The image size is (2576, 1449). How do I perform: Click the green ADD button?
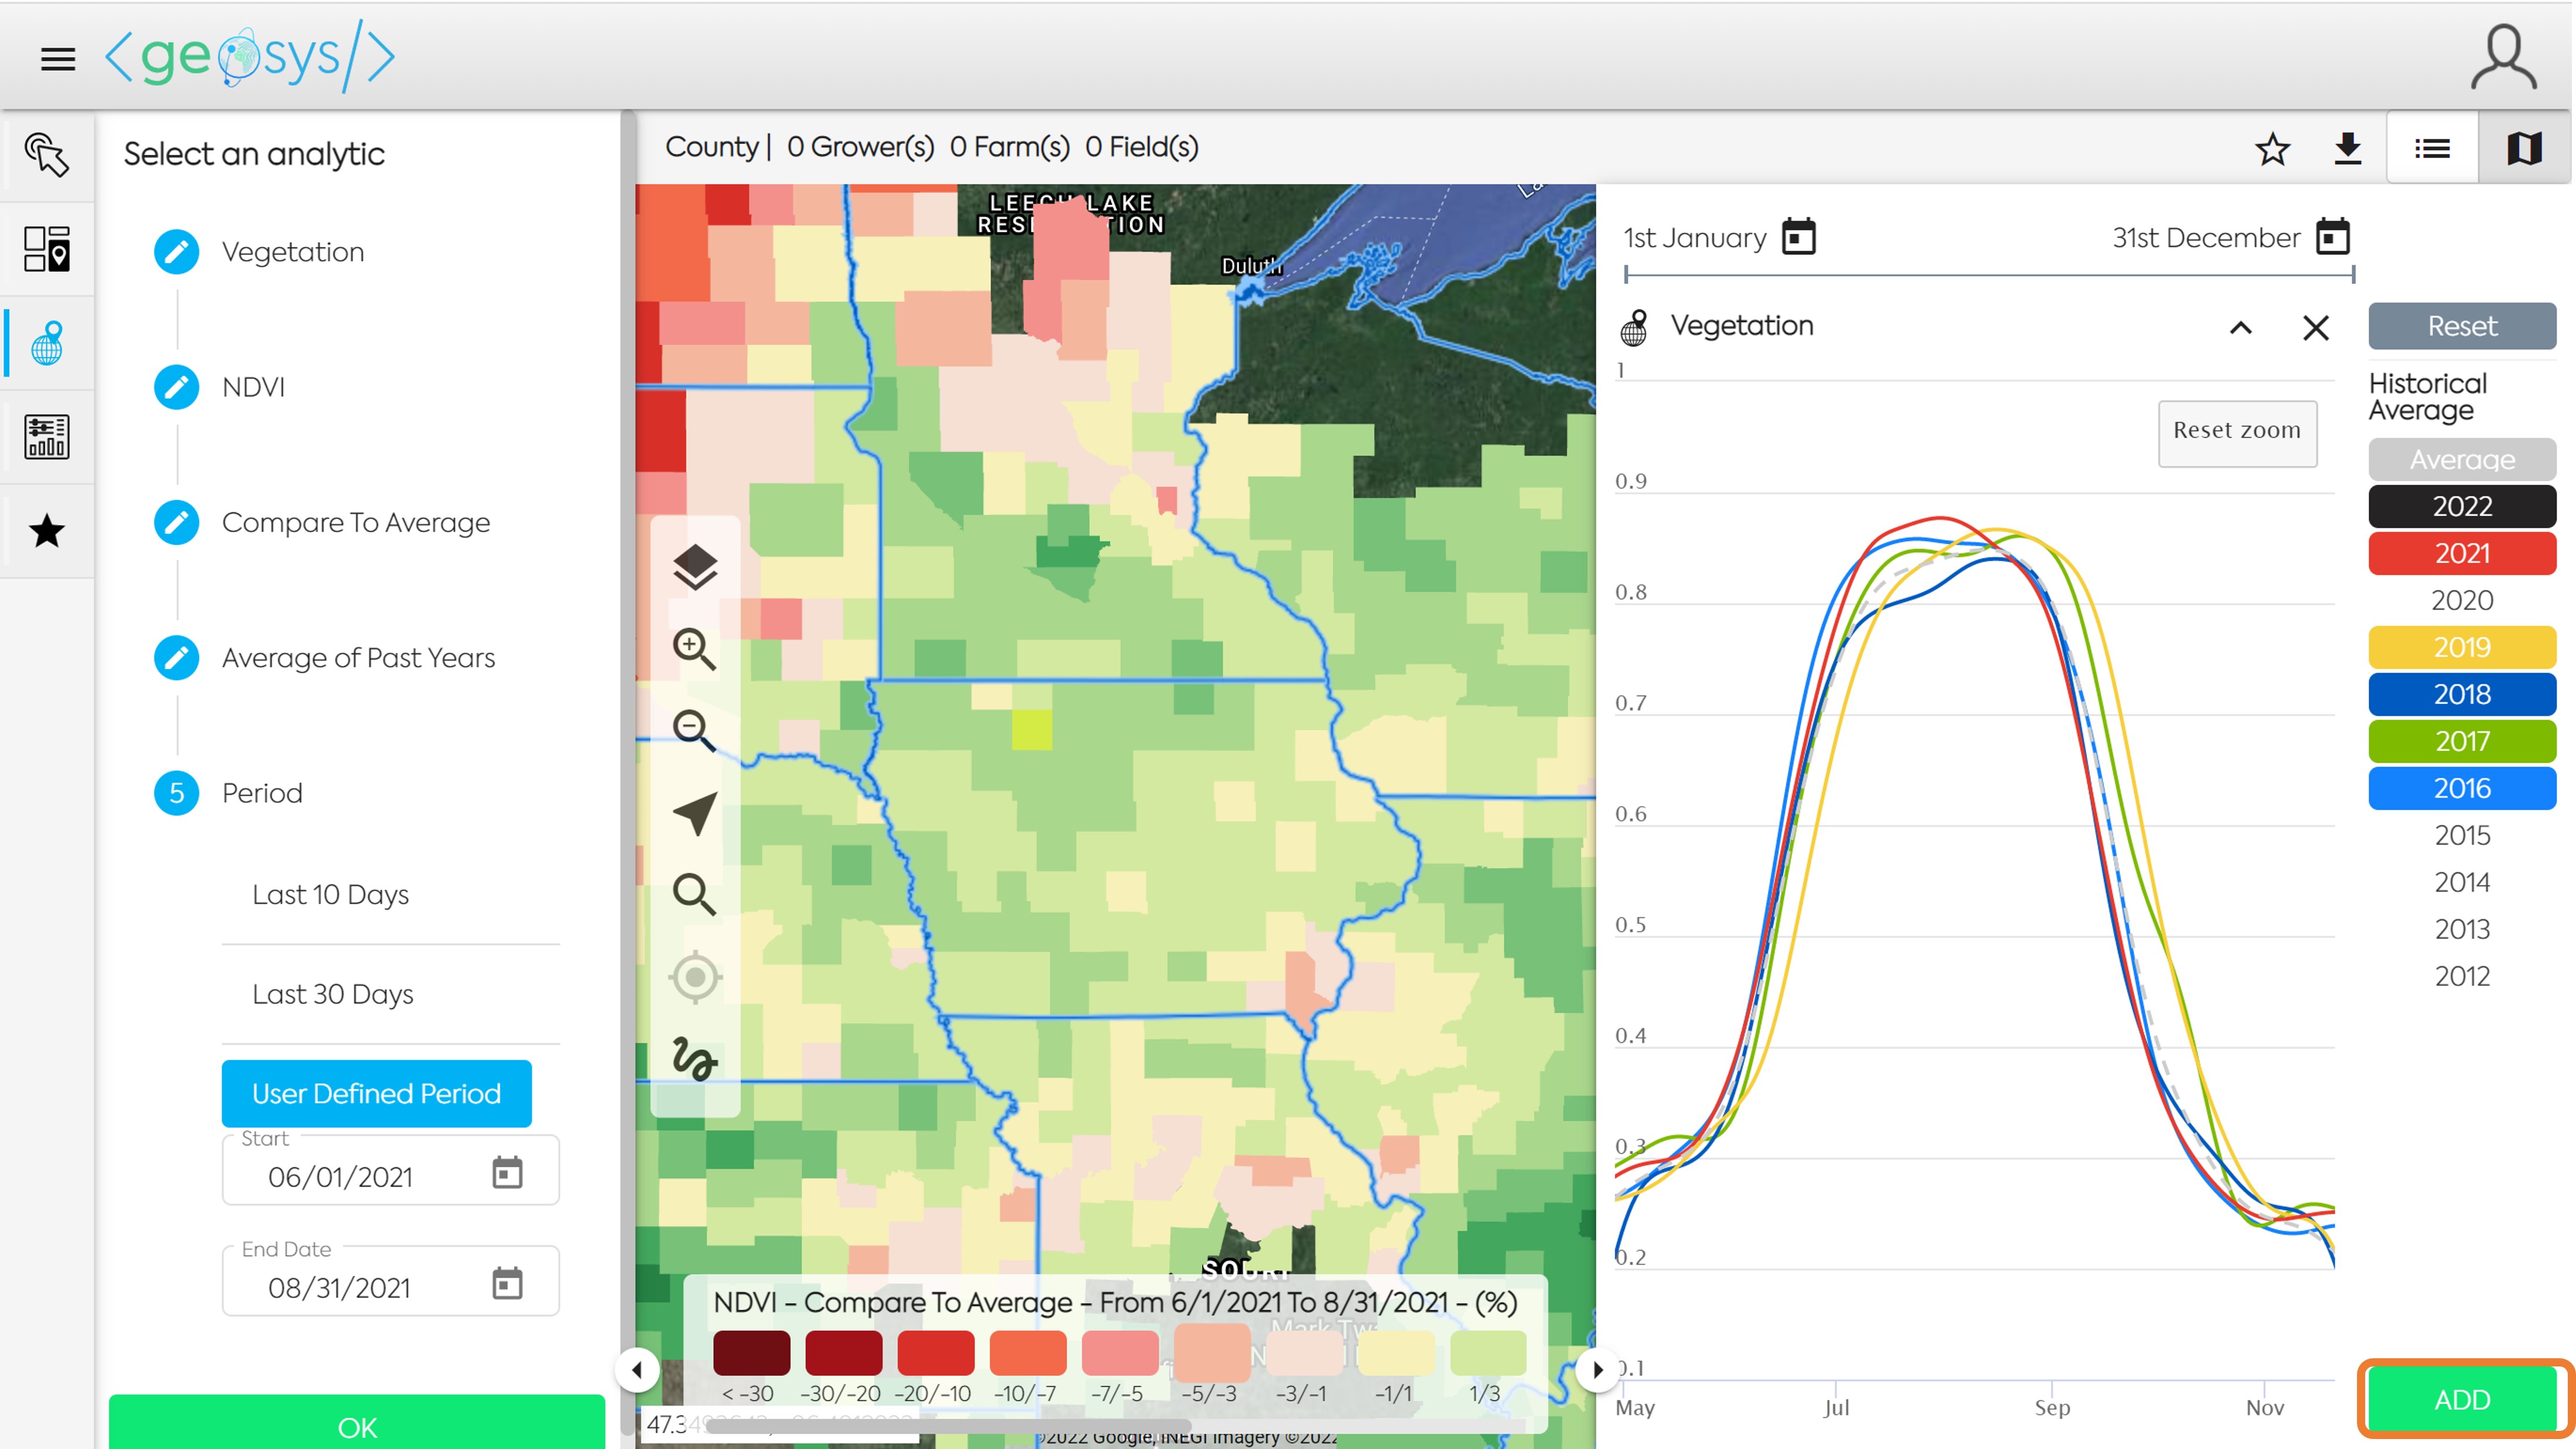click(2461, 1399)
